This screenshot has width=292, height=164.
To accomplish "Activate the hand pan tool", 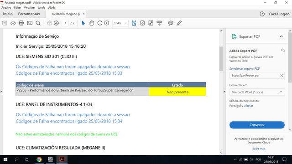I will [91, 23].
